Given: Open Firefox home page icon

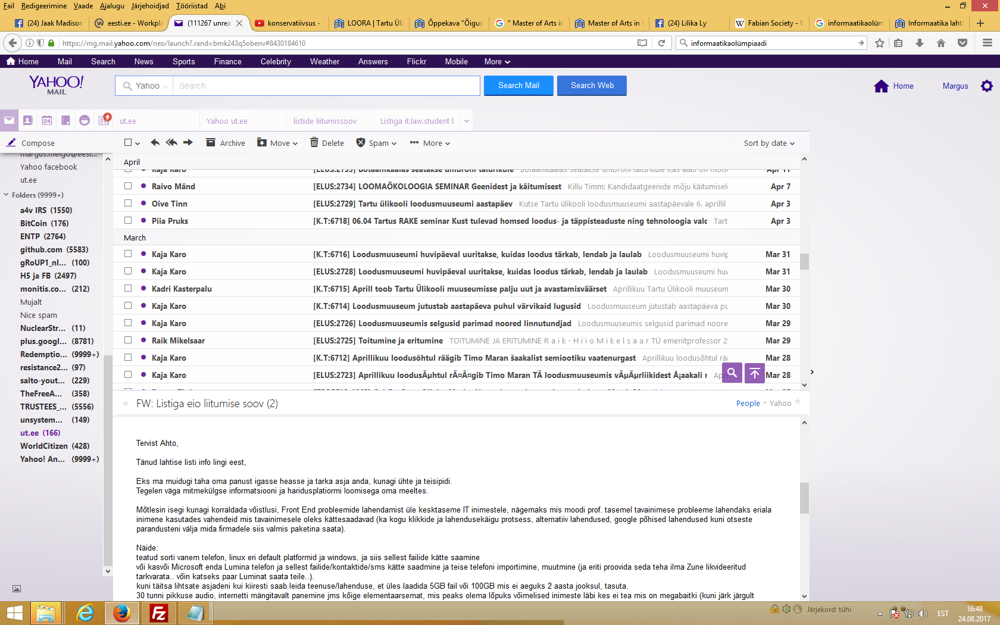Looking at the screenshot, I should click(941, 43).
